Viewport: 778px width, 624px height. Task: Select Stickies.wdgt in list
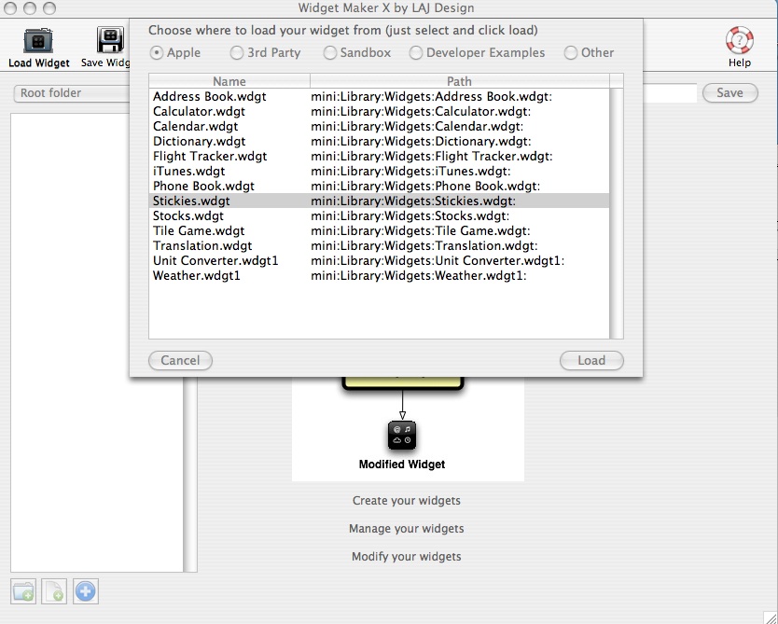[x=379, y=201]
